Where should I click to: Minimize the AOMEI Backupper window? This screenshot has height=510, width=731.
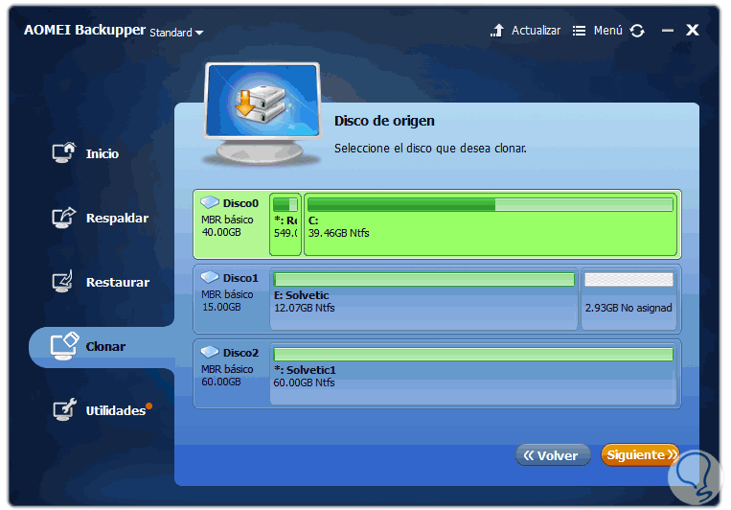click(668, 31)
